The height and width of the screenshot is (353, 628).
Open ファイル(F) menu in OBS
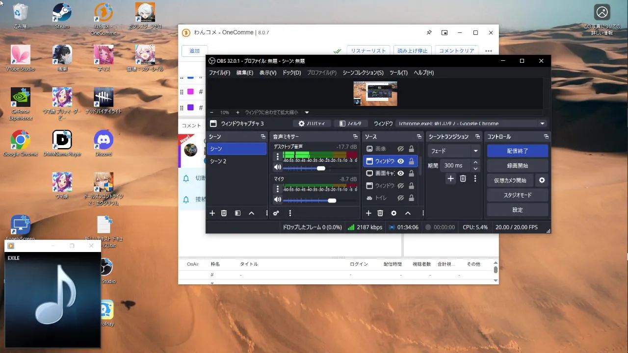[x=219, y=73]
